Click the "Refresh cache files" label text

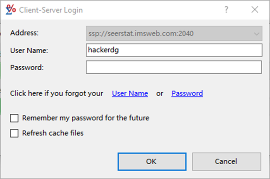[53, 133]
